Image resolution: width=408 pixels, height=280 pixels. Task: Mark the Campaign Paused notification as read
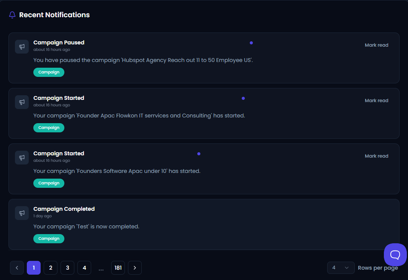[x=376, y=45]
